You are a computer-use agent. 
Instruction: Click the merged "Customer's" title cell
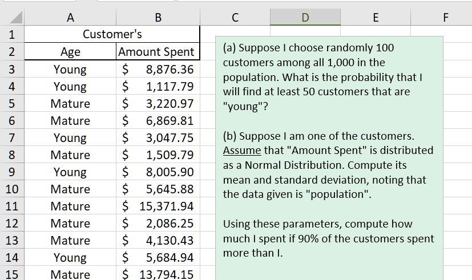112,34
